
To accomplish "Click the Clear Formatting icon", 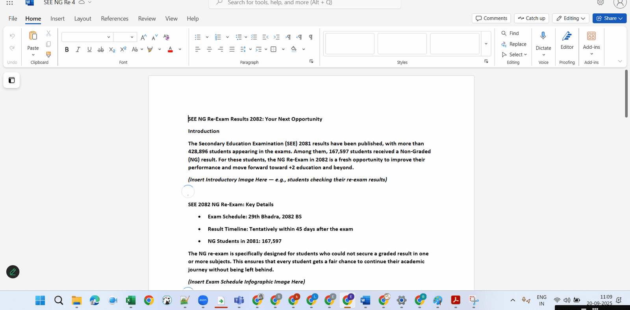I will 166,37.
